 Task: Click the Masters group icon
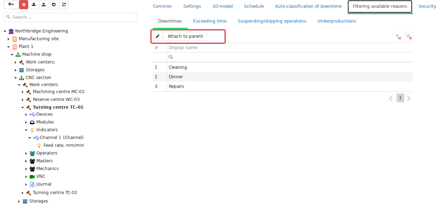tap(32, 161)
